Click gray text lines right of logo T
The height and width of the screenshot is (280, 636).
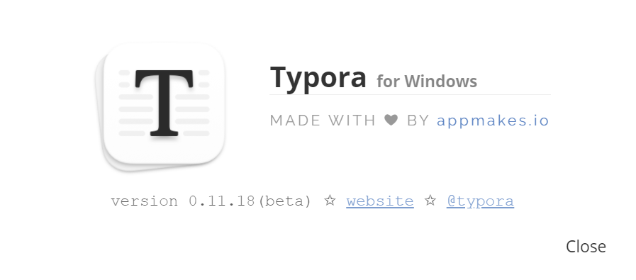pyautogui.click(x=193, y=103)
